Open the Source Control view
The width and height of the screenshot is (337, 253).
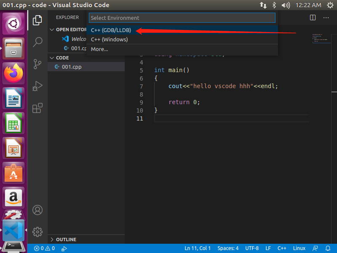(37, 64)
